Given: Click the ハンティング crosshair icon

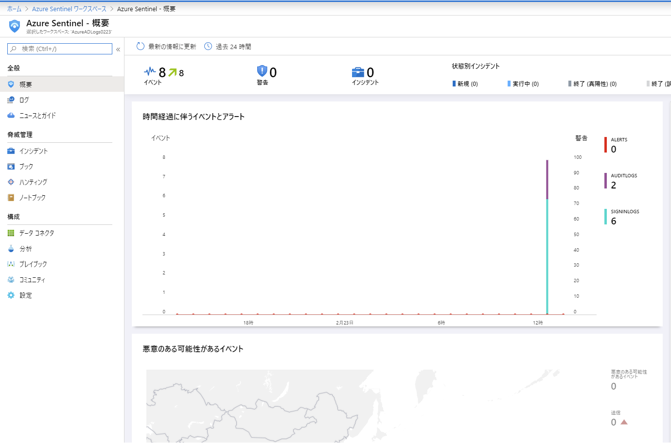Looking at the screenshot, I should point(11,182).
